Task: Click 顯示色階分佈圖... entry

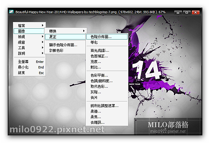Action: 66,45
